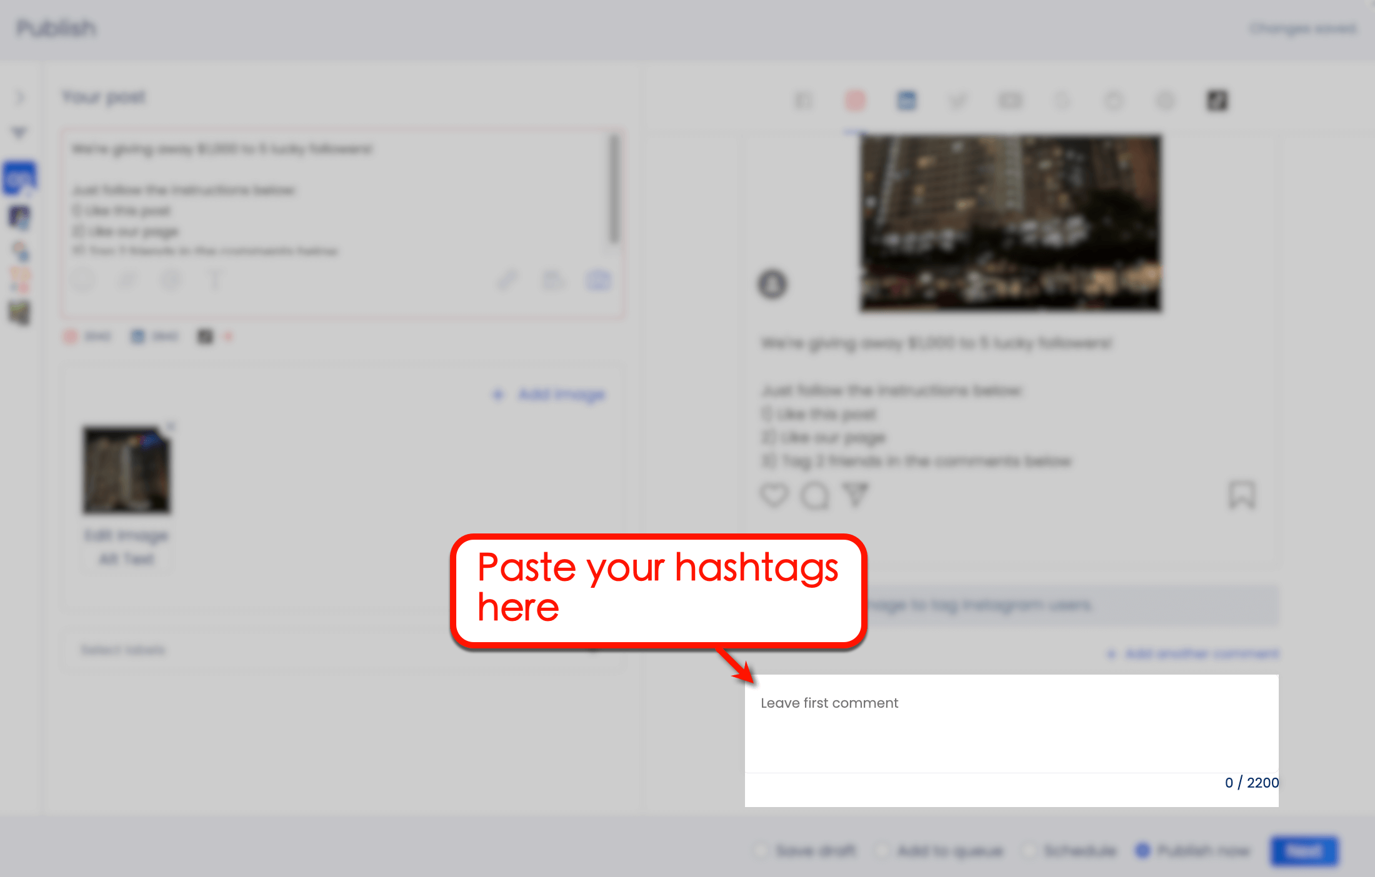Select the Instagram preview tab icon
The width and height of the screenshot is (1375, 877).
click(x=856, y=101)
